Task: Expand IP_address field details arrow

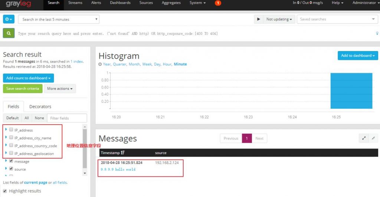Action: tap(6, 129)
